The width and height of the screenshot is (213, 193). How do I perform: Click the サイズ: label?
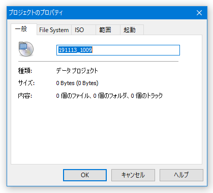[26, 83]
